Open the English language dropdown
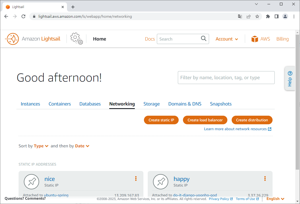 click(x=275, y=199)
